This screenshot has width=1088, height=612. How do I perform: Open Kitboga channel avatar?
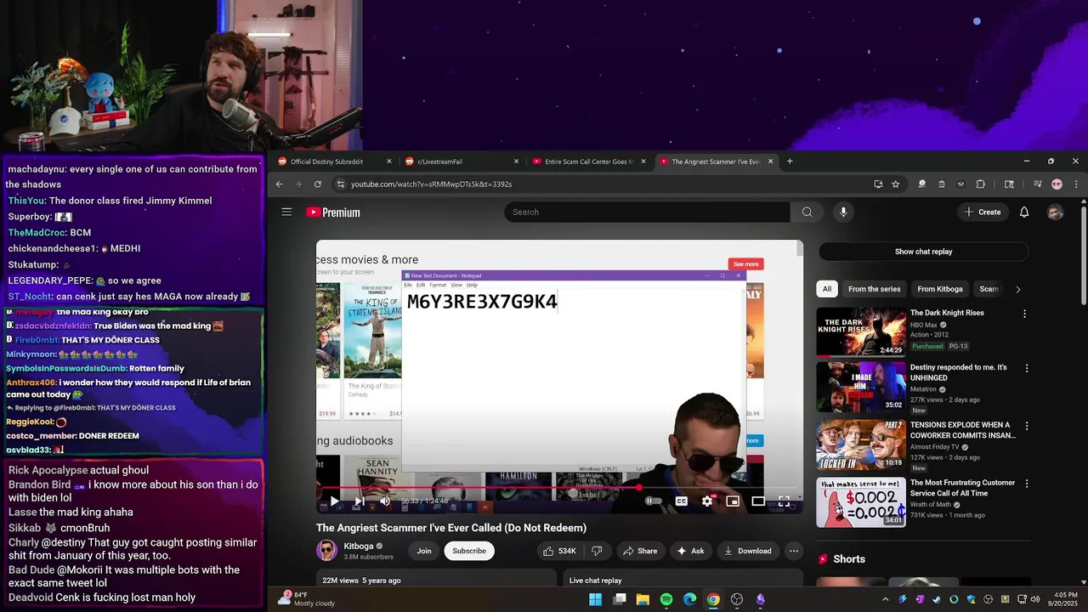point(326,550)
